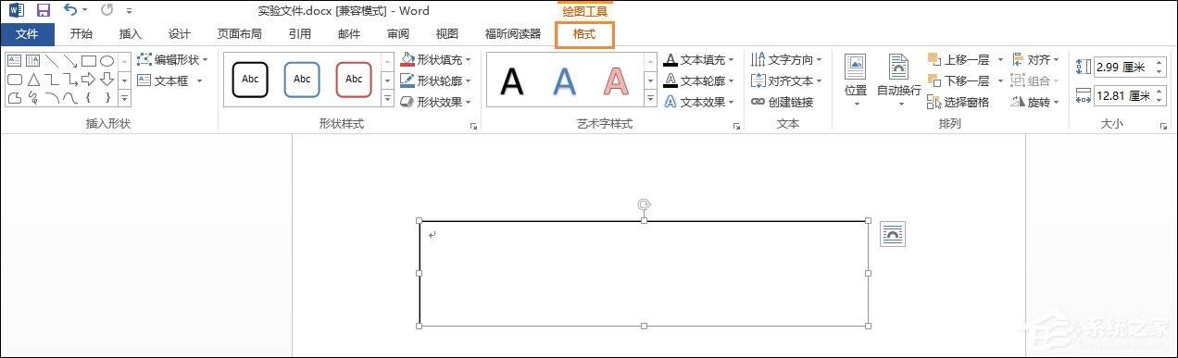Insert the down block arrow shape
Screen dimensions: 1178x358
point(107,80)
